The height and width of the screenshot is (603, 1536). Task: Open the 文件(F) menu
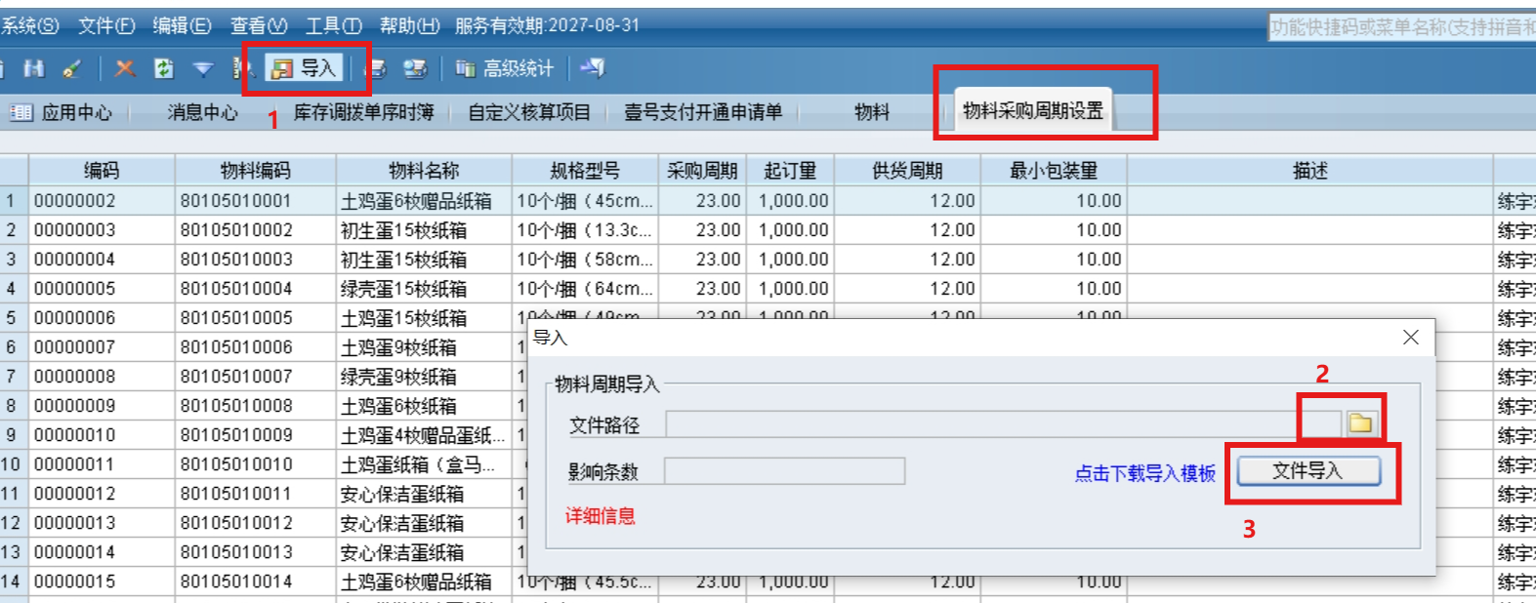[x=106, y=25]
